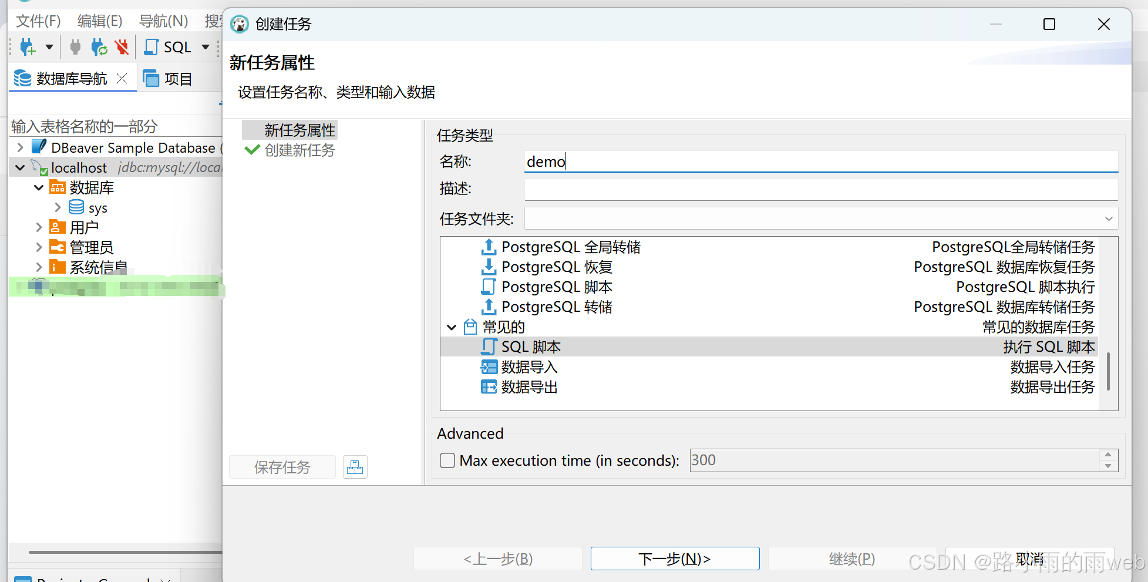Select the 数据导入 task icon
1148x582 pixels.
coord(489,367)
